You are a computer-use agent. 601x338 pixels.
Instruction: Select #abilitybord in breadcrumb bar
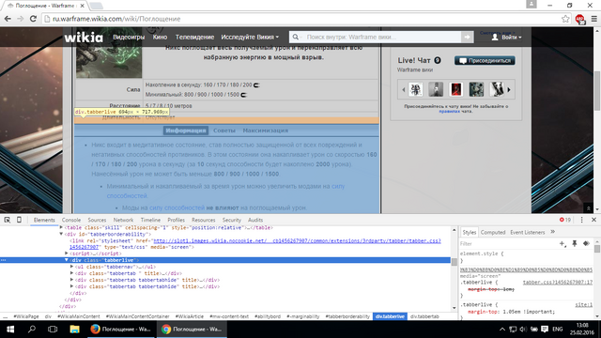[x=267, y=316]
